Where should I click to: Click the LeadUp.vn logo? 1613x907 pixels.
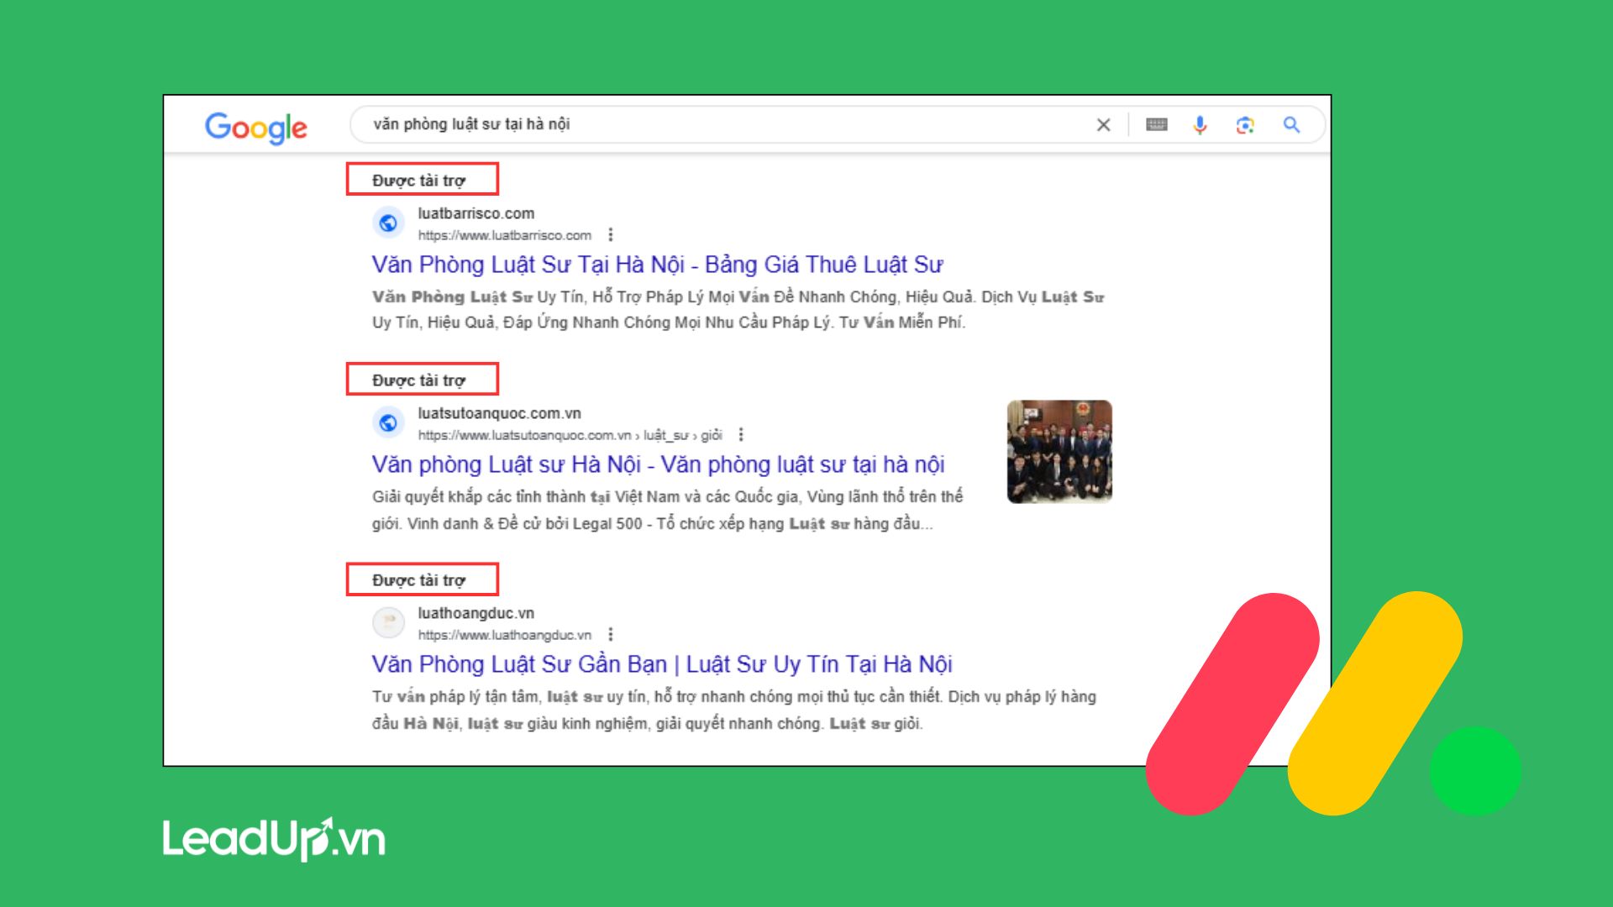coord(274,839)
